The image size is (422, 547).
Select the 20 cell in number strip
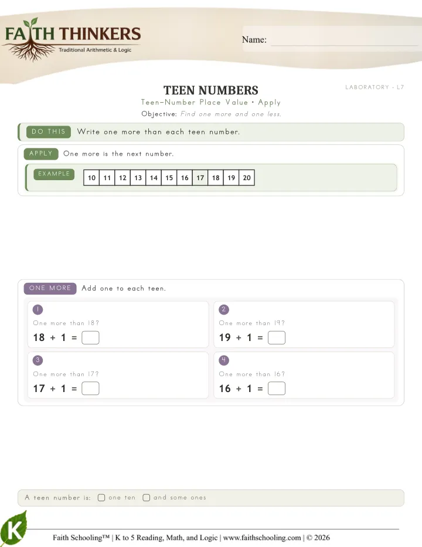click(x=247, y=178)
